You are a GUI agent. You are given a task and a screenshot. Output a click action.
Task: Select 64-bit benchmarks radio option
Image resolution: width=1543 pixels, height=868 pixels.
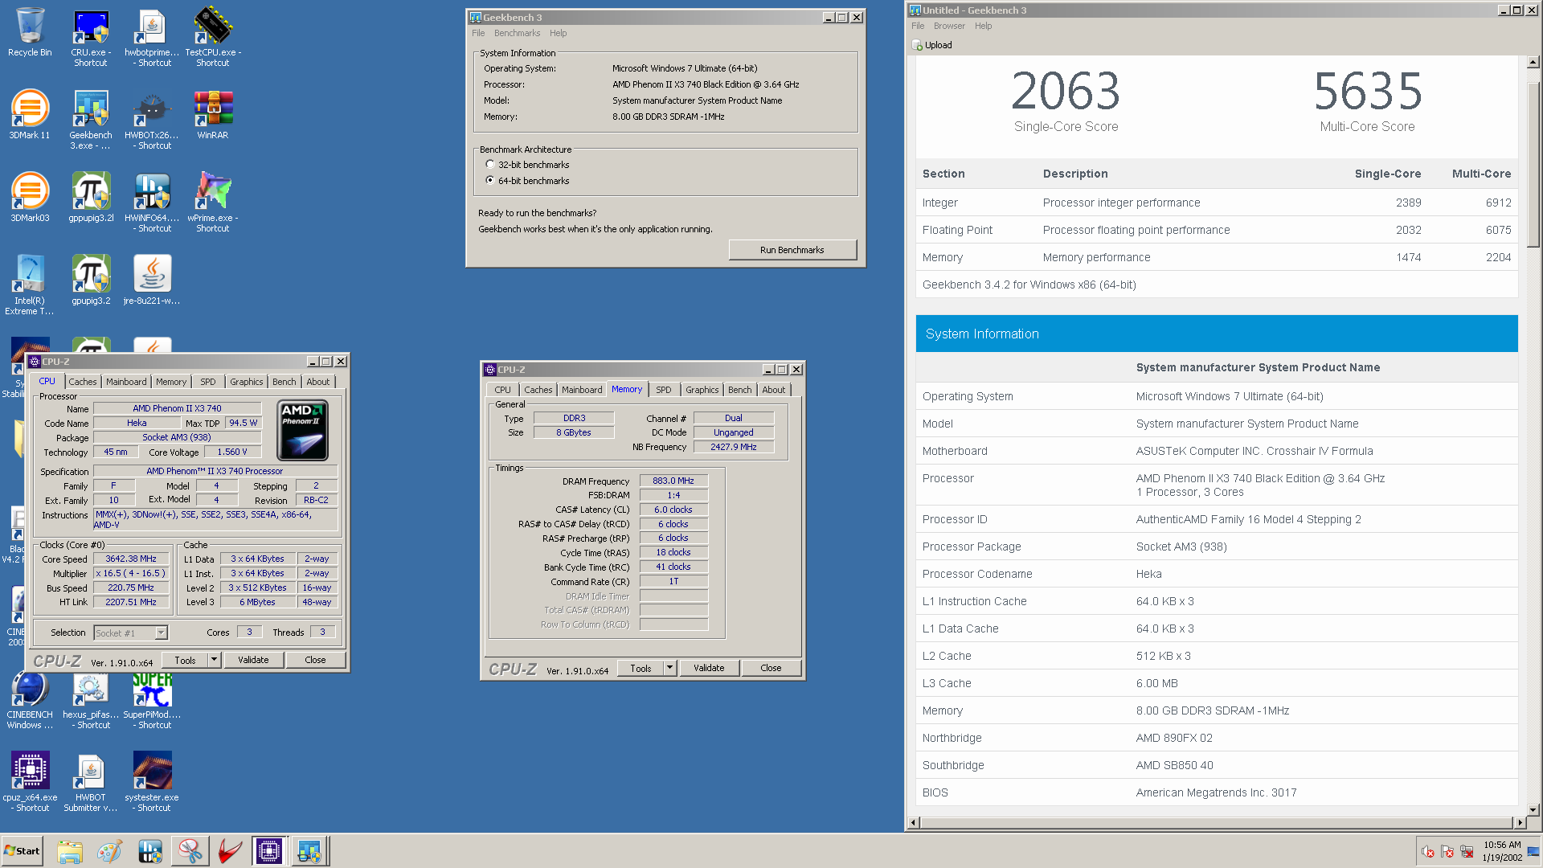pyautogui.click(x=489, y=181)
